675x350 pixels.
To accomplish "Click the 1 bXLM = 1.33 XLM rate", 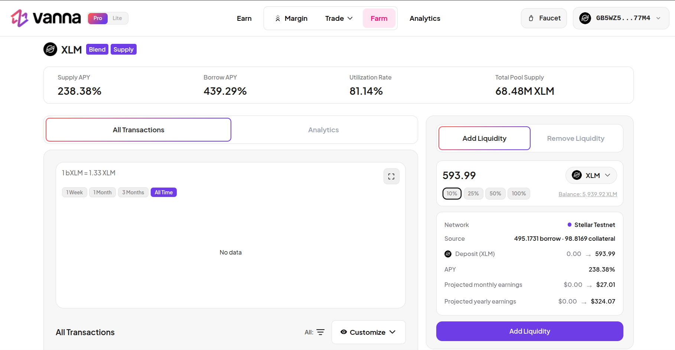I will coord(89,173).
